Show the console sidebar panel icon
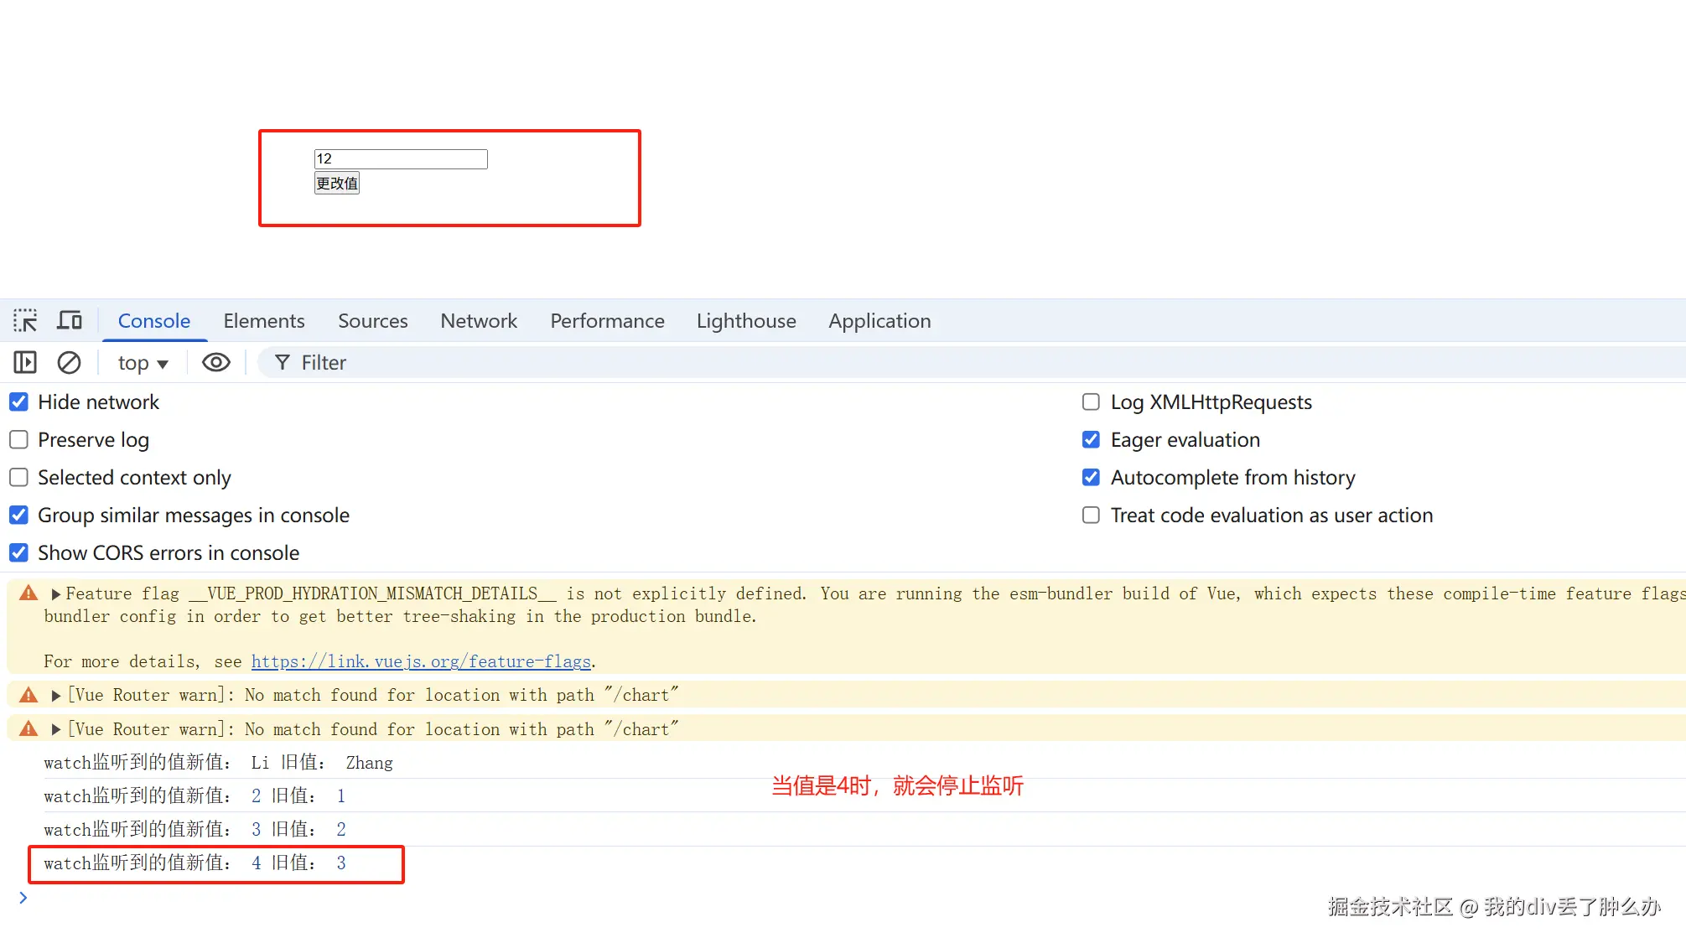 pos(25,362)
